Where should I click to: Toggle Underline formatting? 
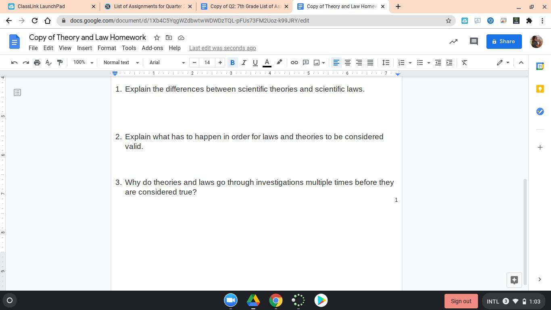[x=255, y=63]
